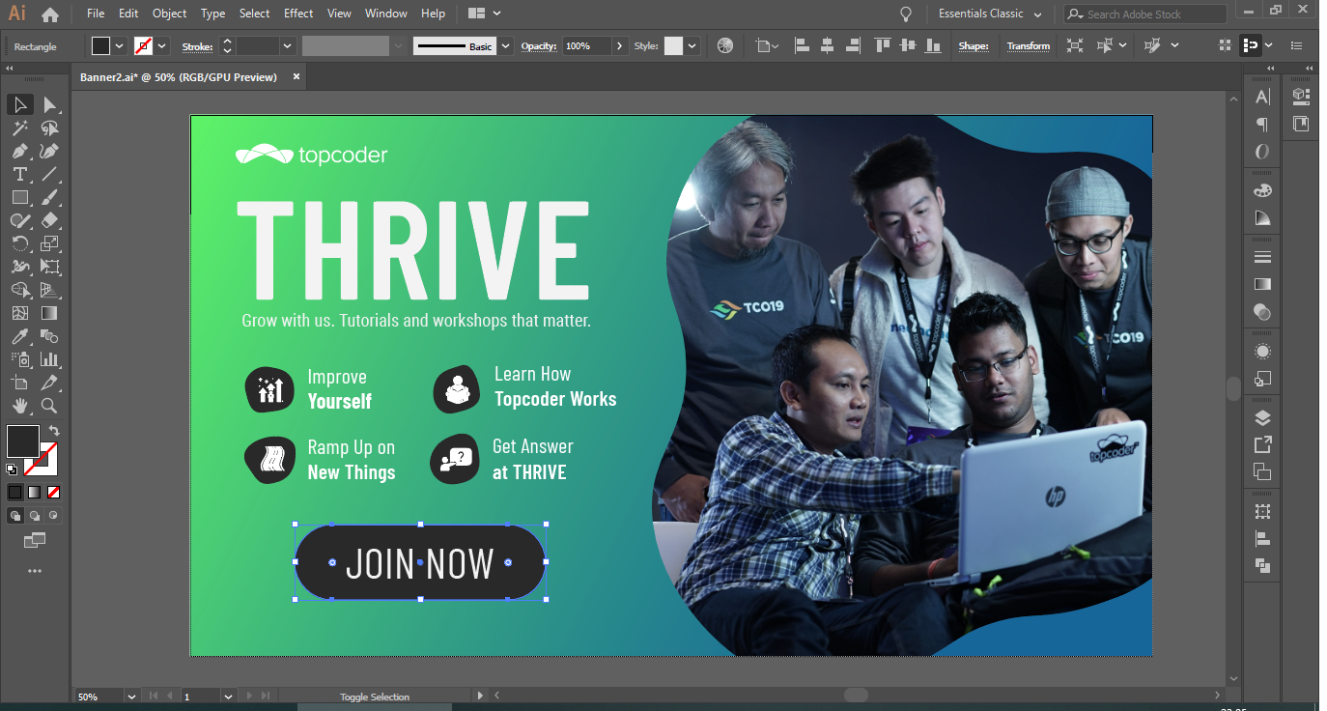Open the Layers panel icon

(1262, 418)
